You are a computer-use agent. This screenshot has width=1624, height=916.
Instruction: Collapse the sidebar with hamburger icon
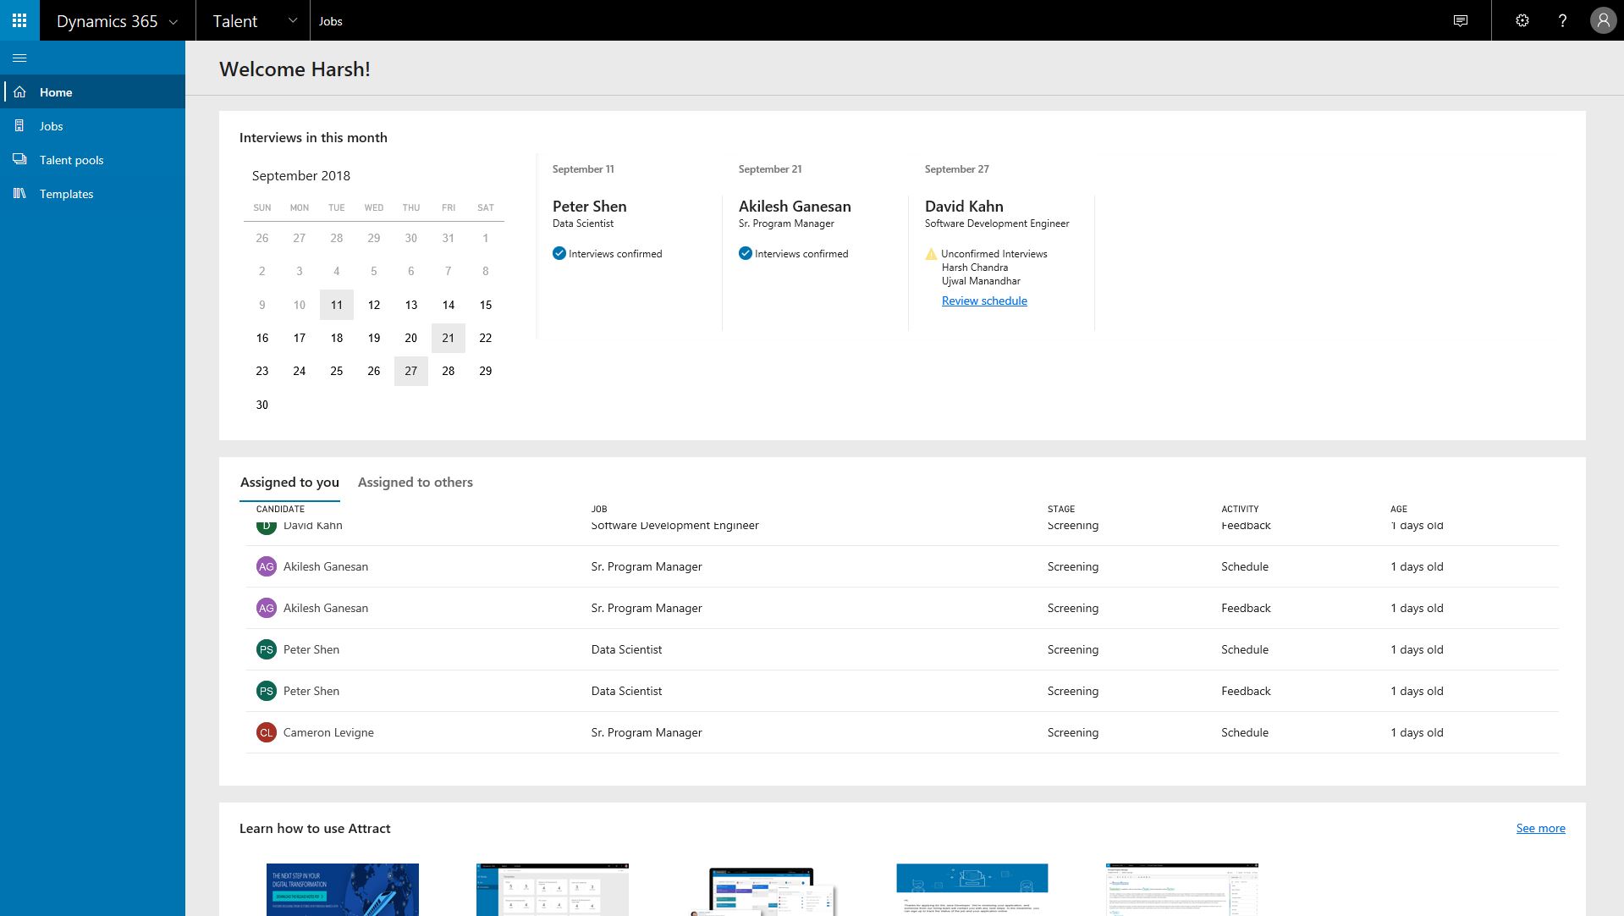click(x=19, y=58)
